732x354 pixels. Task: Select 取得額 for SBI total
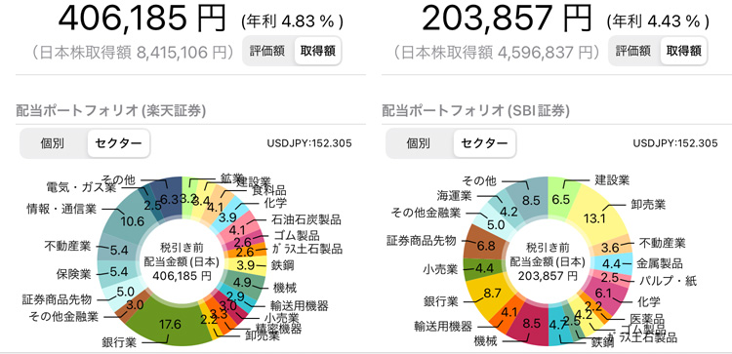[684, 51]
